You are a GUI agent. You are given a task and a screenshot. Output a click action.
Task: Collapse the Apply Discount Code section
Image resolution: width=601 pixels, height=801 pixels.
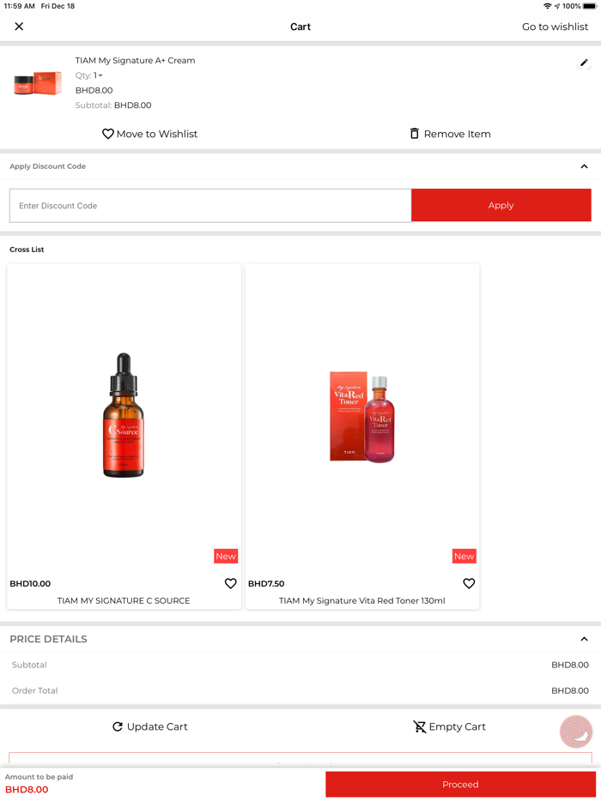point(584,166)
